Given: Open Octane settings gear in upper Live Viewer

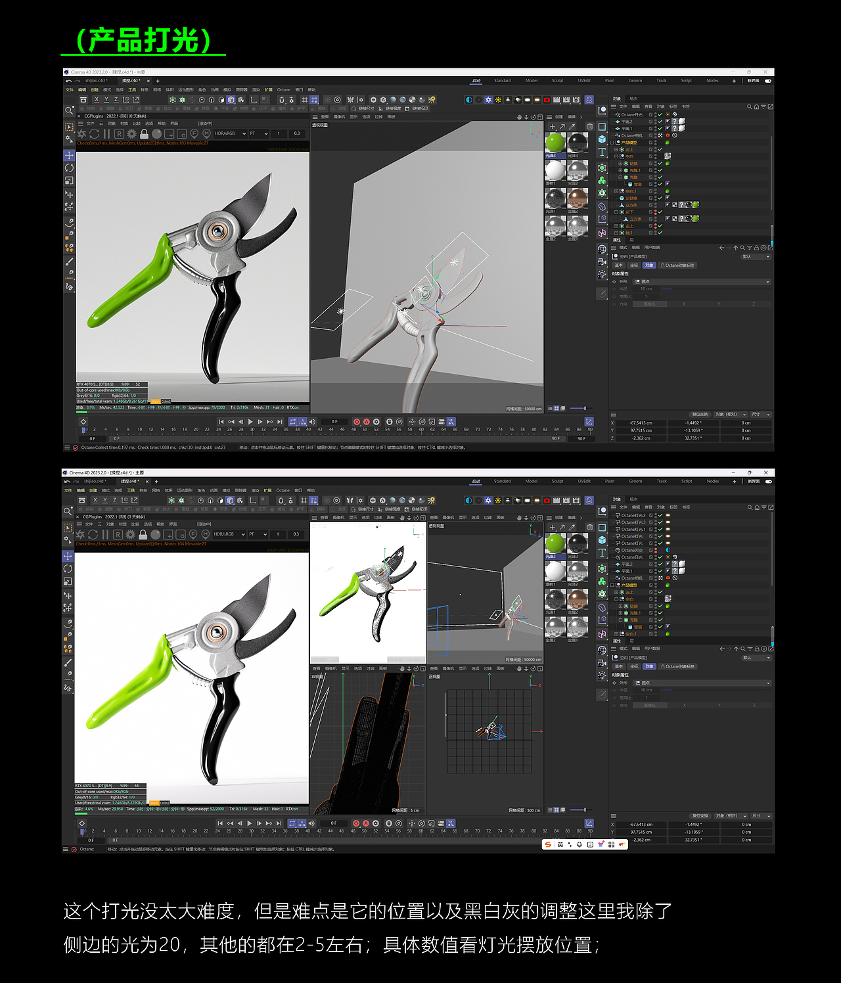Looking at the screenshot, I should click(131, 133).
